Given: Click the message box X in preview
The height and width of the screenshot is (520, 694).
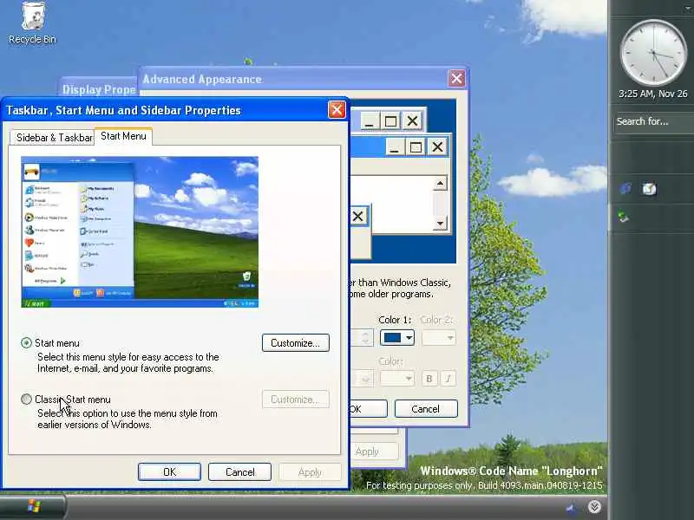Looking at the screenshot, I should point(357,216).
